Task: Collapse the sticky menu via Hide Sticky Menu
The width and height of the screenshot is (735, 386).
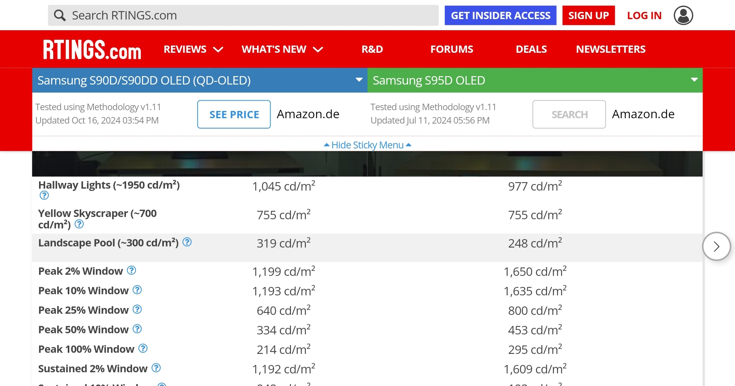Action: [x=367, y=145]
